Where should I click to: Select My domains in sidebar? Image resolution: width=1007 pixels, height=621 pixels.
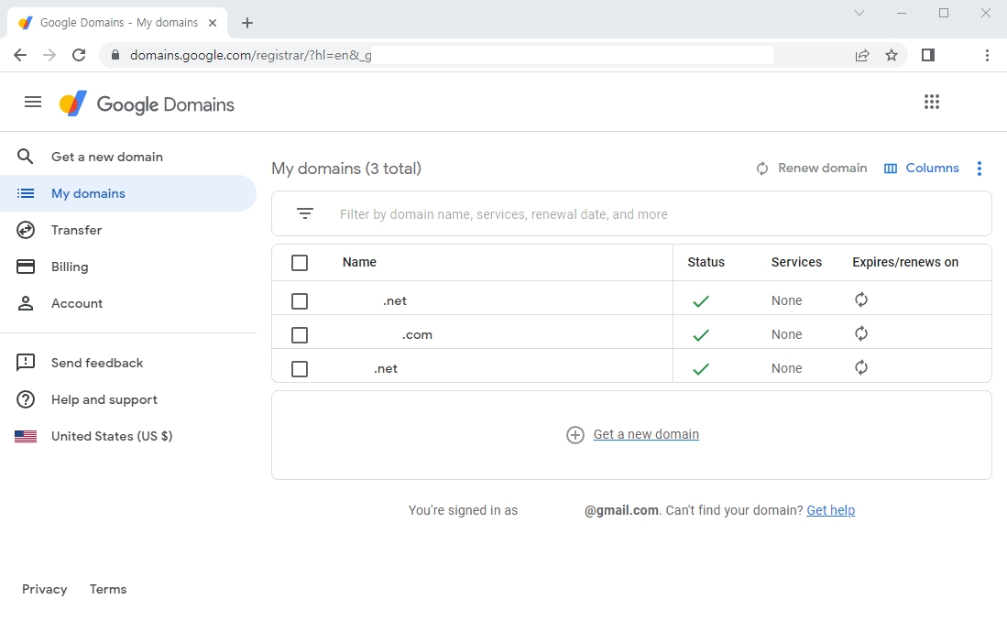coord(128,193)
